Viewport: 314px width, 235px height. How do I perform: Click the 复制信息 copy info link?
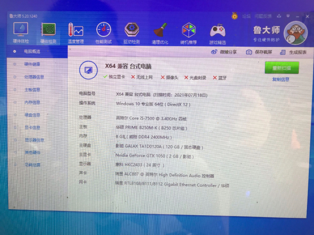click(281, 79)
